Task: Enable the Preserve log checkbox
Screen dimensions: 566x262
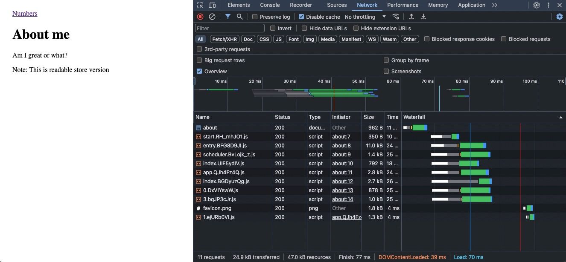Action: point(255,17)
